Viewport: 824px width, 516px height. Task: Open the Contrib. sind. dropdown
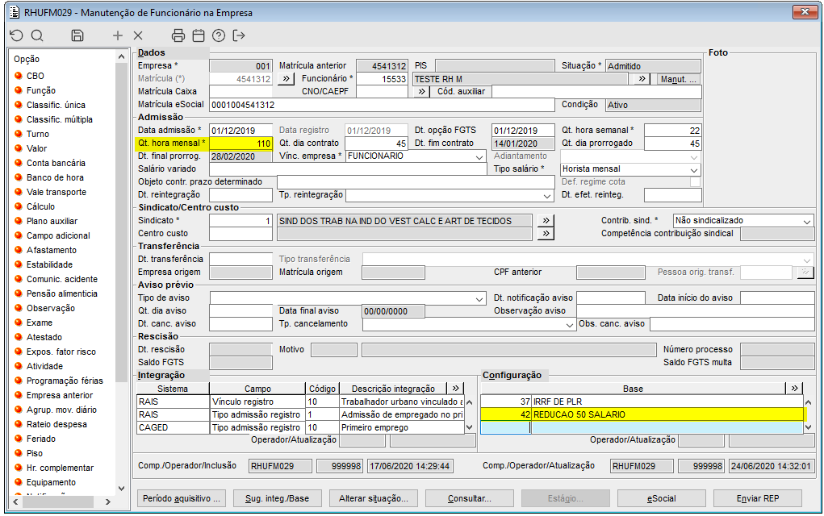click(x=806, y=221)
